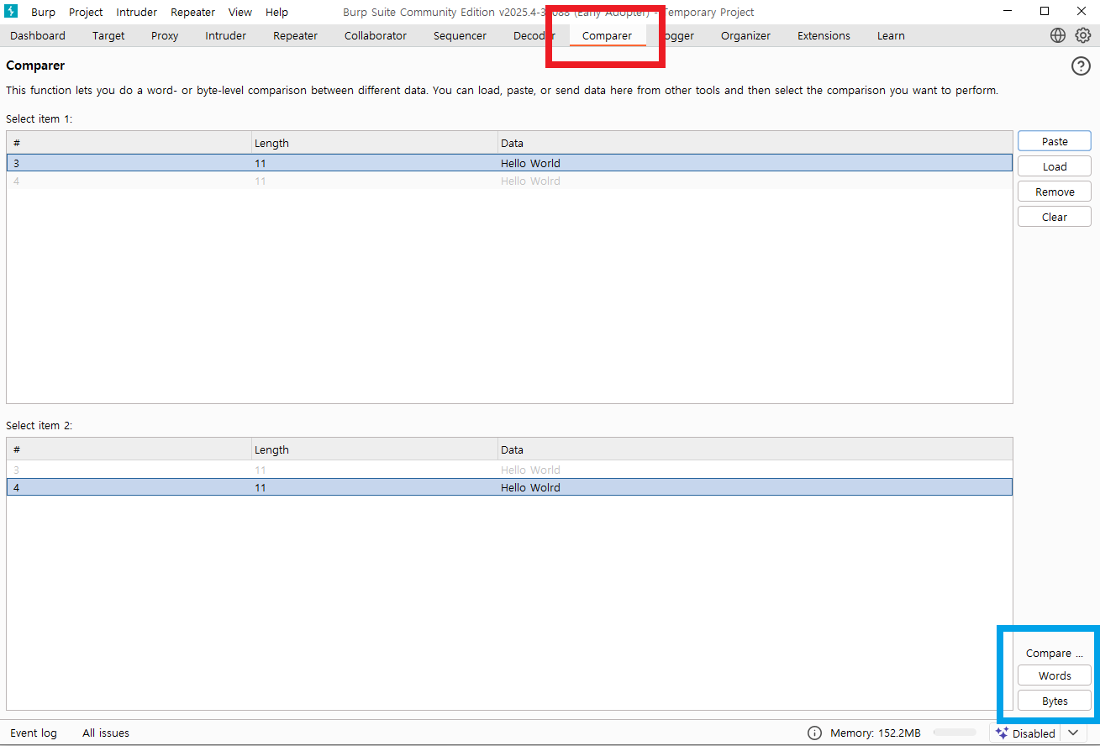Click the memory info icon

coord(814,733)
